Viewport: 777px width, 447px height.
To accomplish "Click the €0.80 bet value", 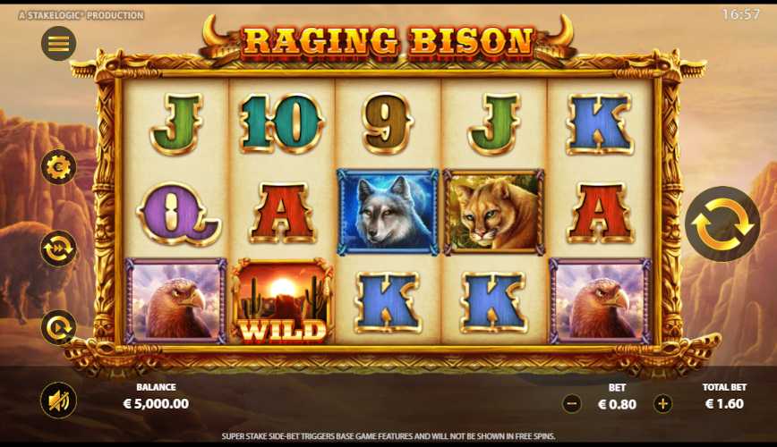I will (617, 404).
